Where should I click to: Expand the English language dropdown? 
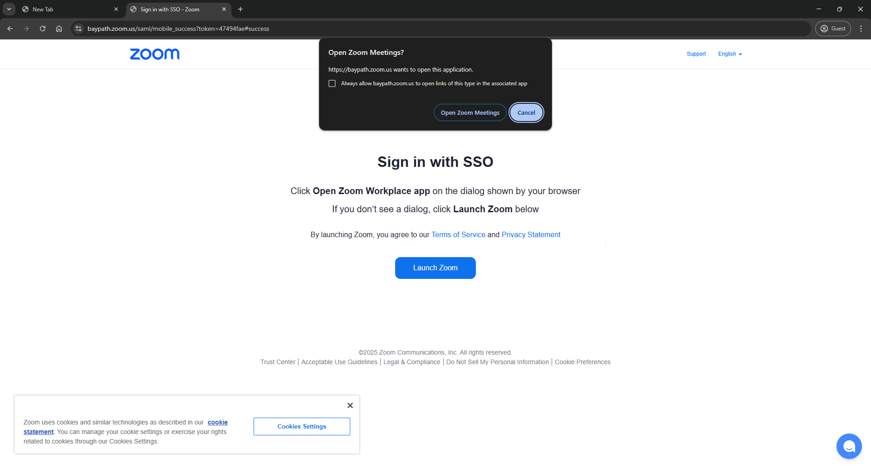(730, 54)
